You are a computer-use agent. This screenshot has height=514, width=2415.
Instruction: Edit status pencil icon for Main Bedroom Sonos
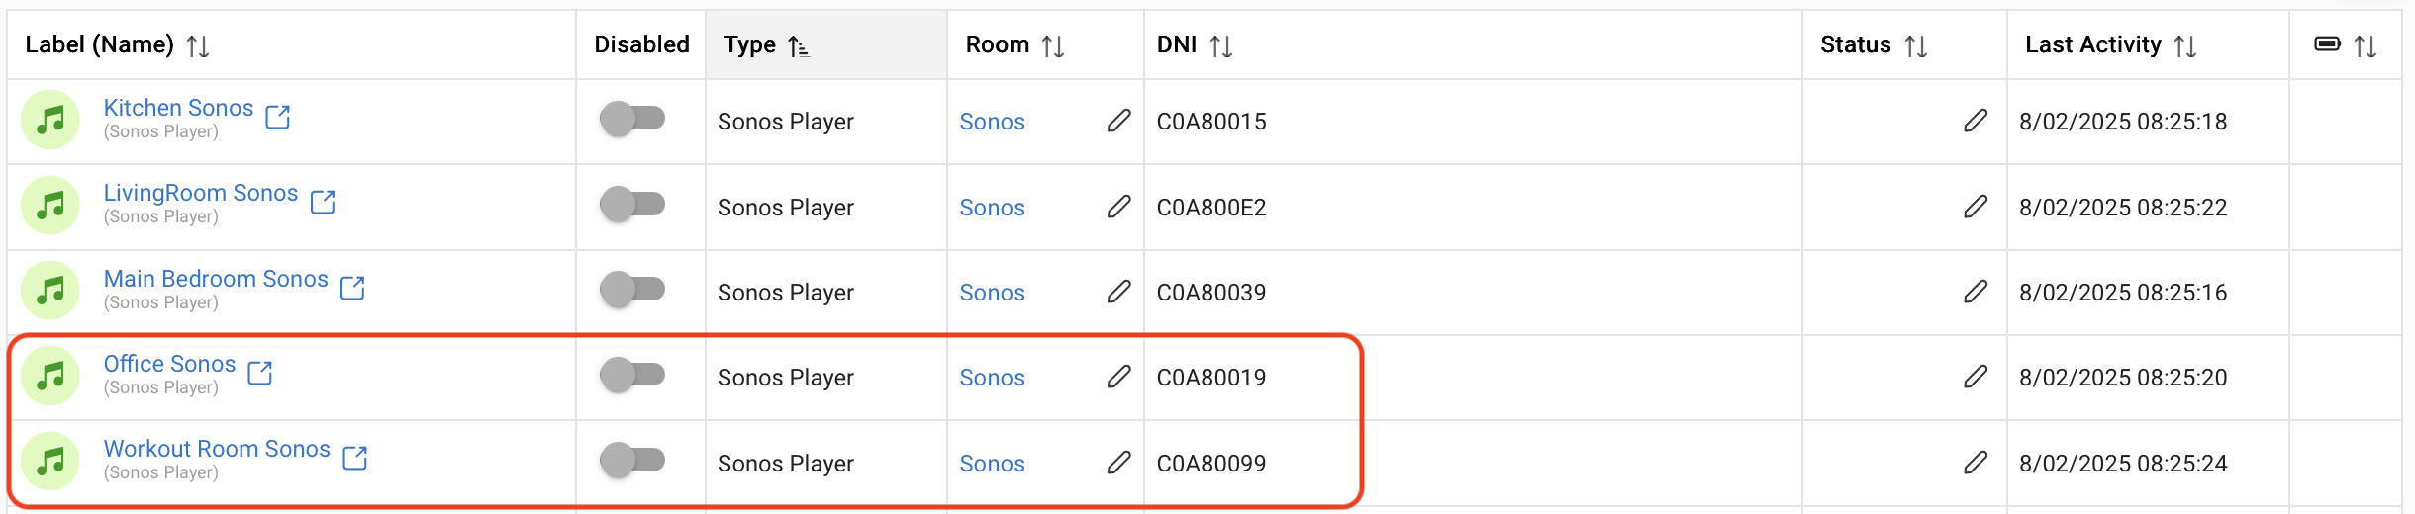pyautogui.click(x=1975, y=292)
